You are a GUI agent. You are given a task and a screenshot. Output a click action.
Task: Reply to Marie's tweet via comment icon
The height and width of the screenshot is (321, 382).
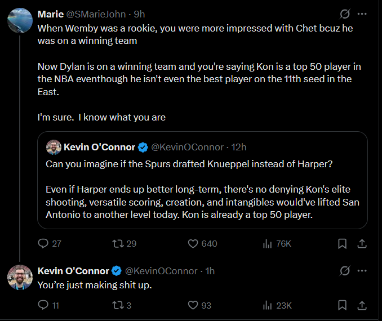pyautogui.click(x=43, y=243)
